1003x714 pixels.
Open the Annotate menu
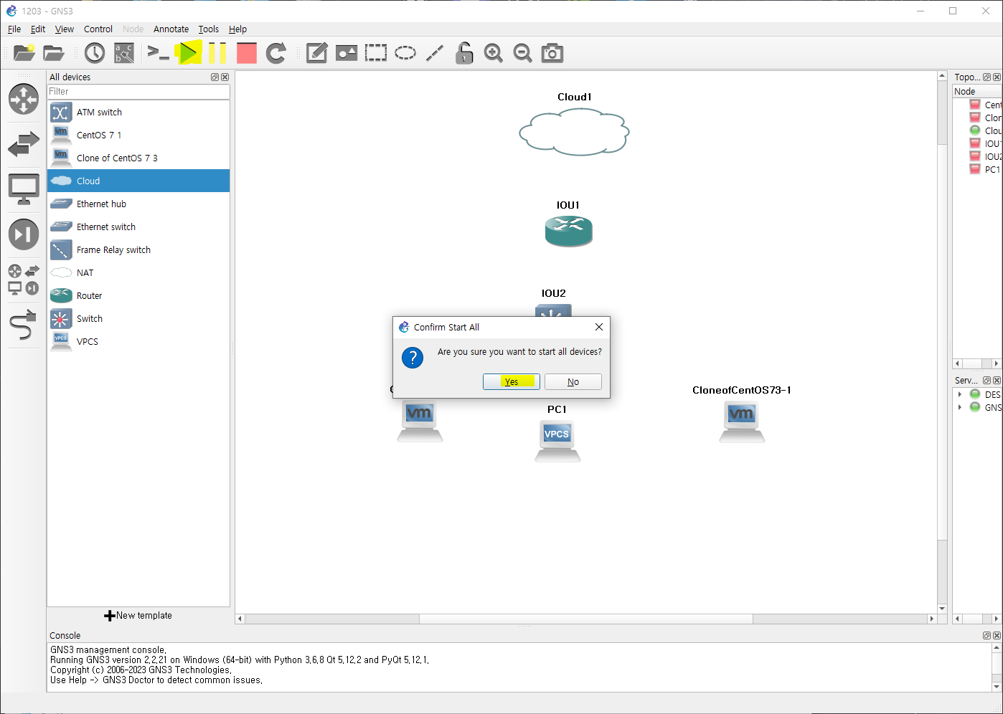point(171,29)
